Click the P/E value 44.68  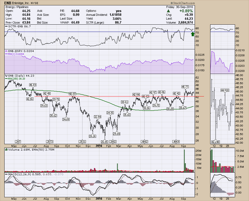click(75, 11)
